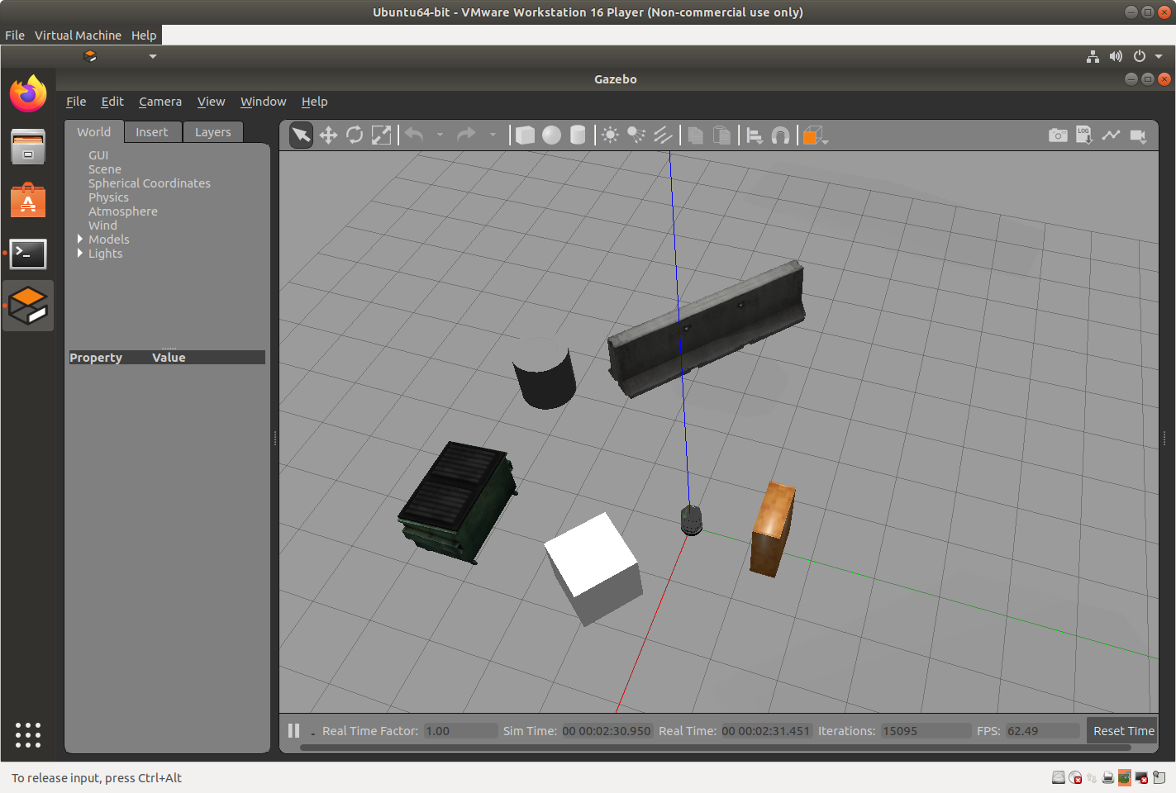This screenshot has height=793, width=1176.
Task: Add a spot light
Action: [x=636, y=135]
